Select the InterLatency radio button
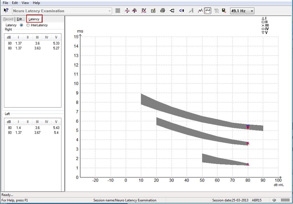The image size is (293, 204). [28, 25]
